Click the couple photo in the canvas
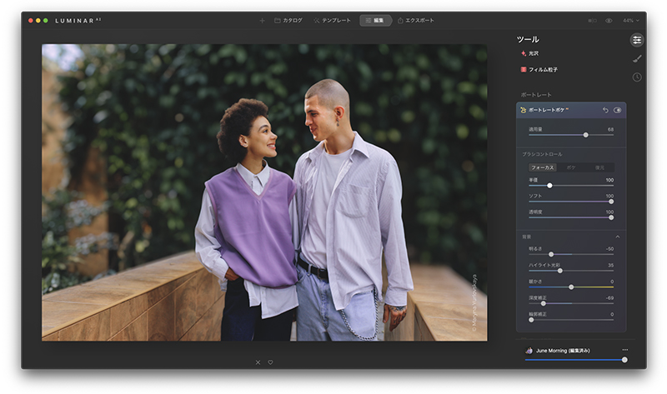This screenshot has width=667, height=394. coord(264,192)
